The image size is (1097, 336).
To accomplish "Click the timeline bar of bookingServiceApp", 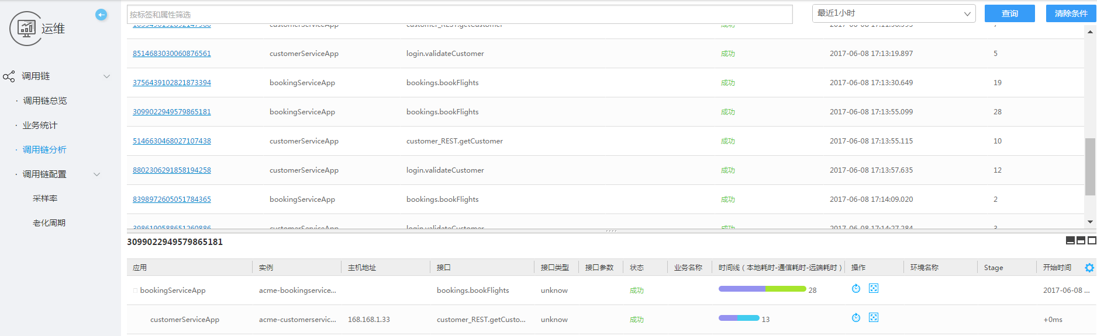I will pyautogui.click(x=762, y=289).
